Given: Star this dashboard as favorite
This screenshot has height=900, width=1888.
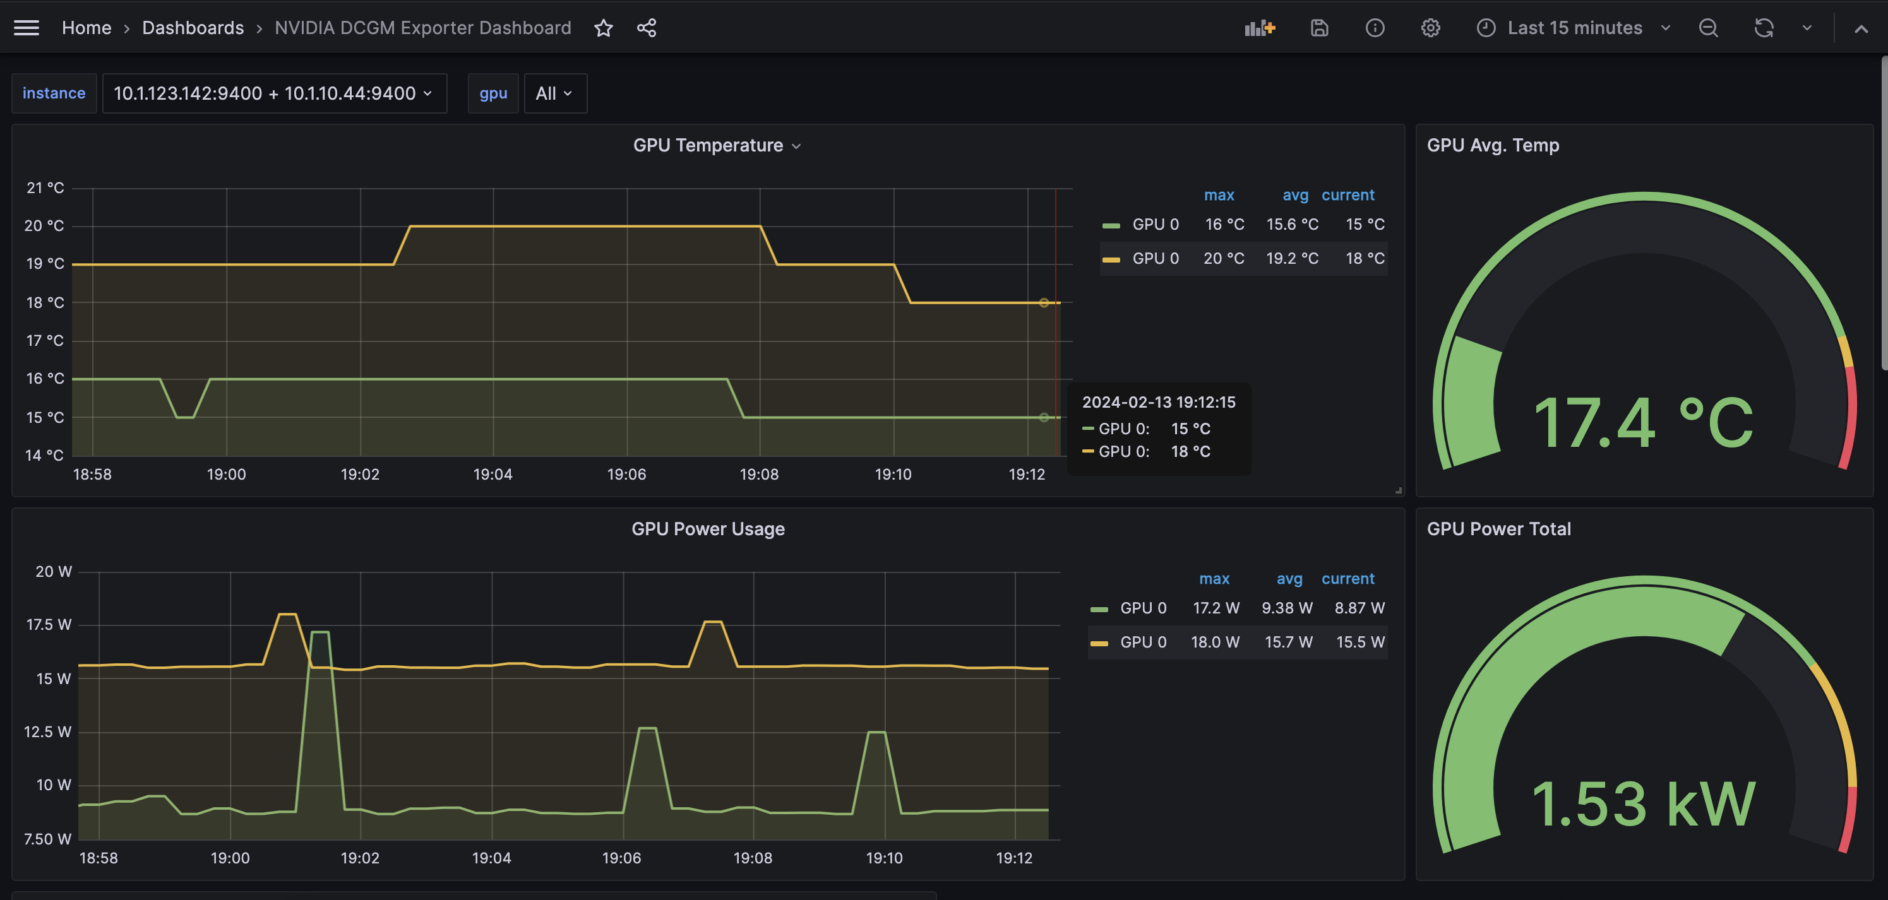Looking at the screenshot, I should click(x=603, y=28).
